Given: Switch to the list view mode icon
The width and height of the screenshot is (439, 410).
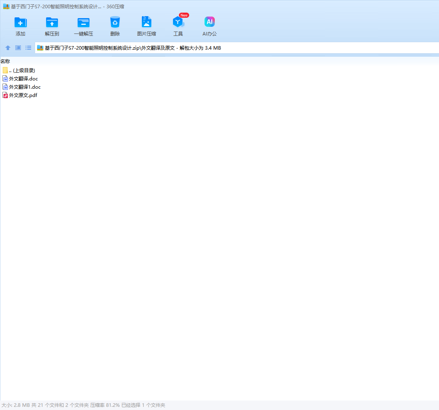Looking at the screenshot, I should (28, 48).
